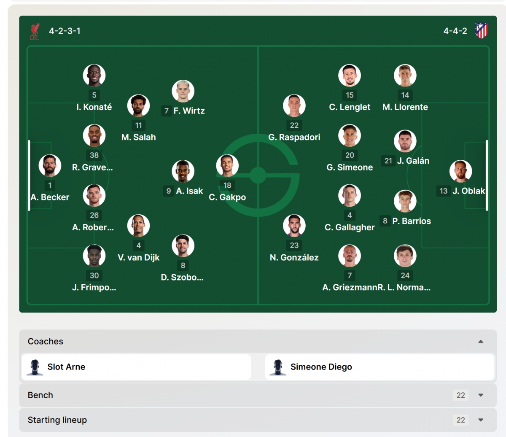Open A. Griezmann's player photo
The image size is (506, 437).
click(350, 256)
